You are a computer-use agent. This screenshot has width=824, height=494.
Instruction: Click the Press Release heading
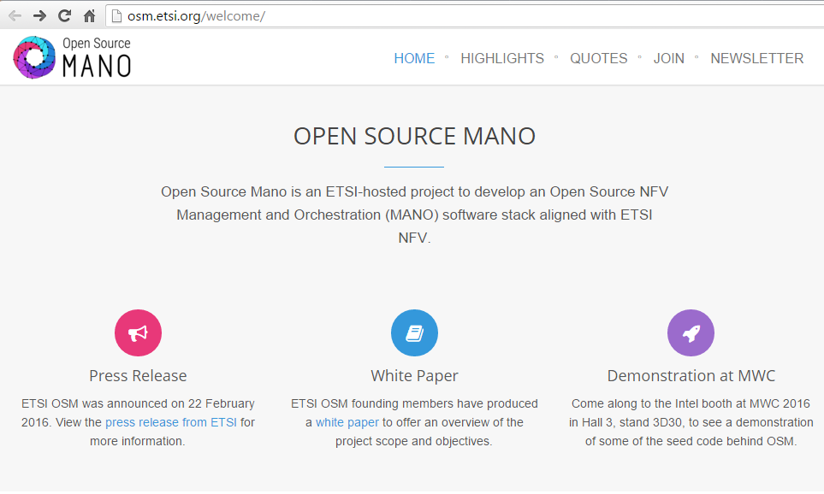coord(138,376)
